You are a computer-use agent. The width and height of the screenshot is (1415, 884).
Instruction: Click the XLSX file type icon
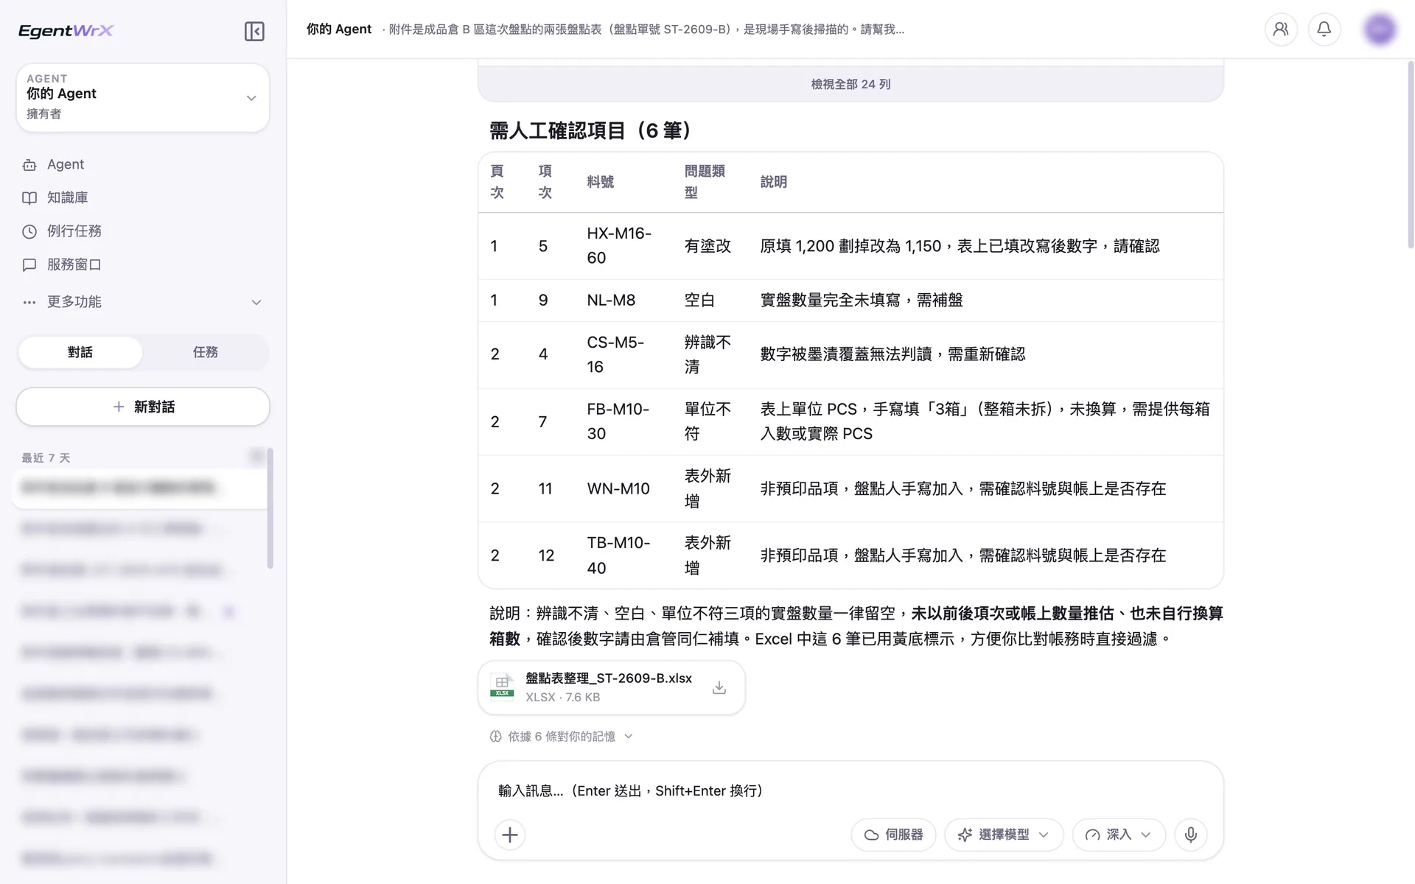coord(502,687)
